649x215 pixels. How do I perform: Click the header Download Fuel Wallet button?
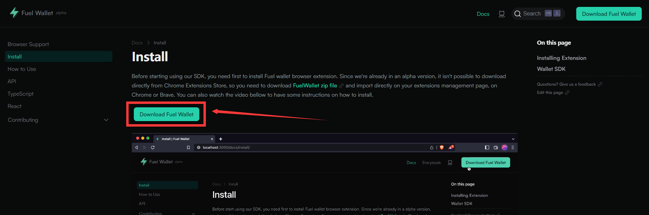(x=609, y=14)
